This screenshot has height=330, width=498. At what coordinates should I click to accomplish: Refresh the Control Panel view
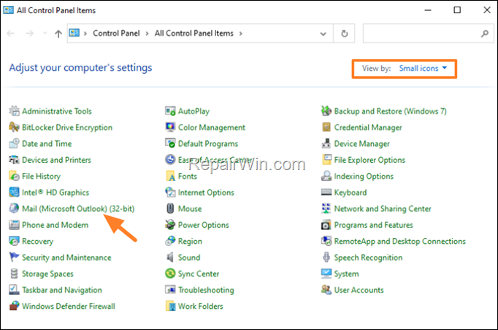[344, 34]
